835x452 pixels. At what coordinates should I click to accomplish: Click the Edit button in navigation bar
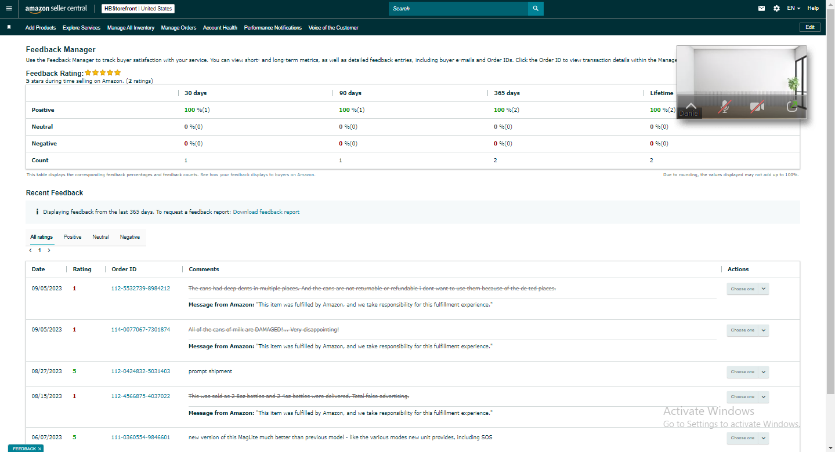click(x=810, y=27)
